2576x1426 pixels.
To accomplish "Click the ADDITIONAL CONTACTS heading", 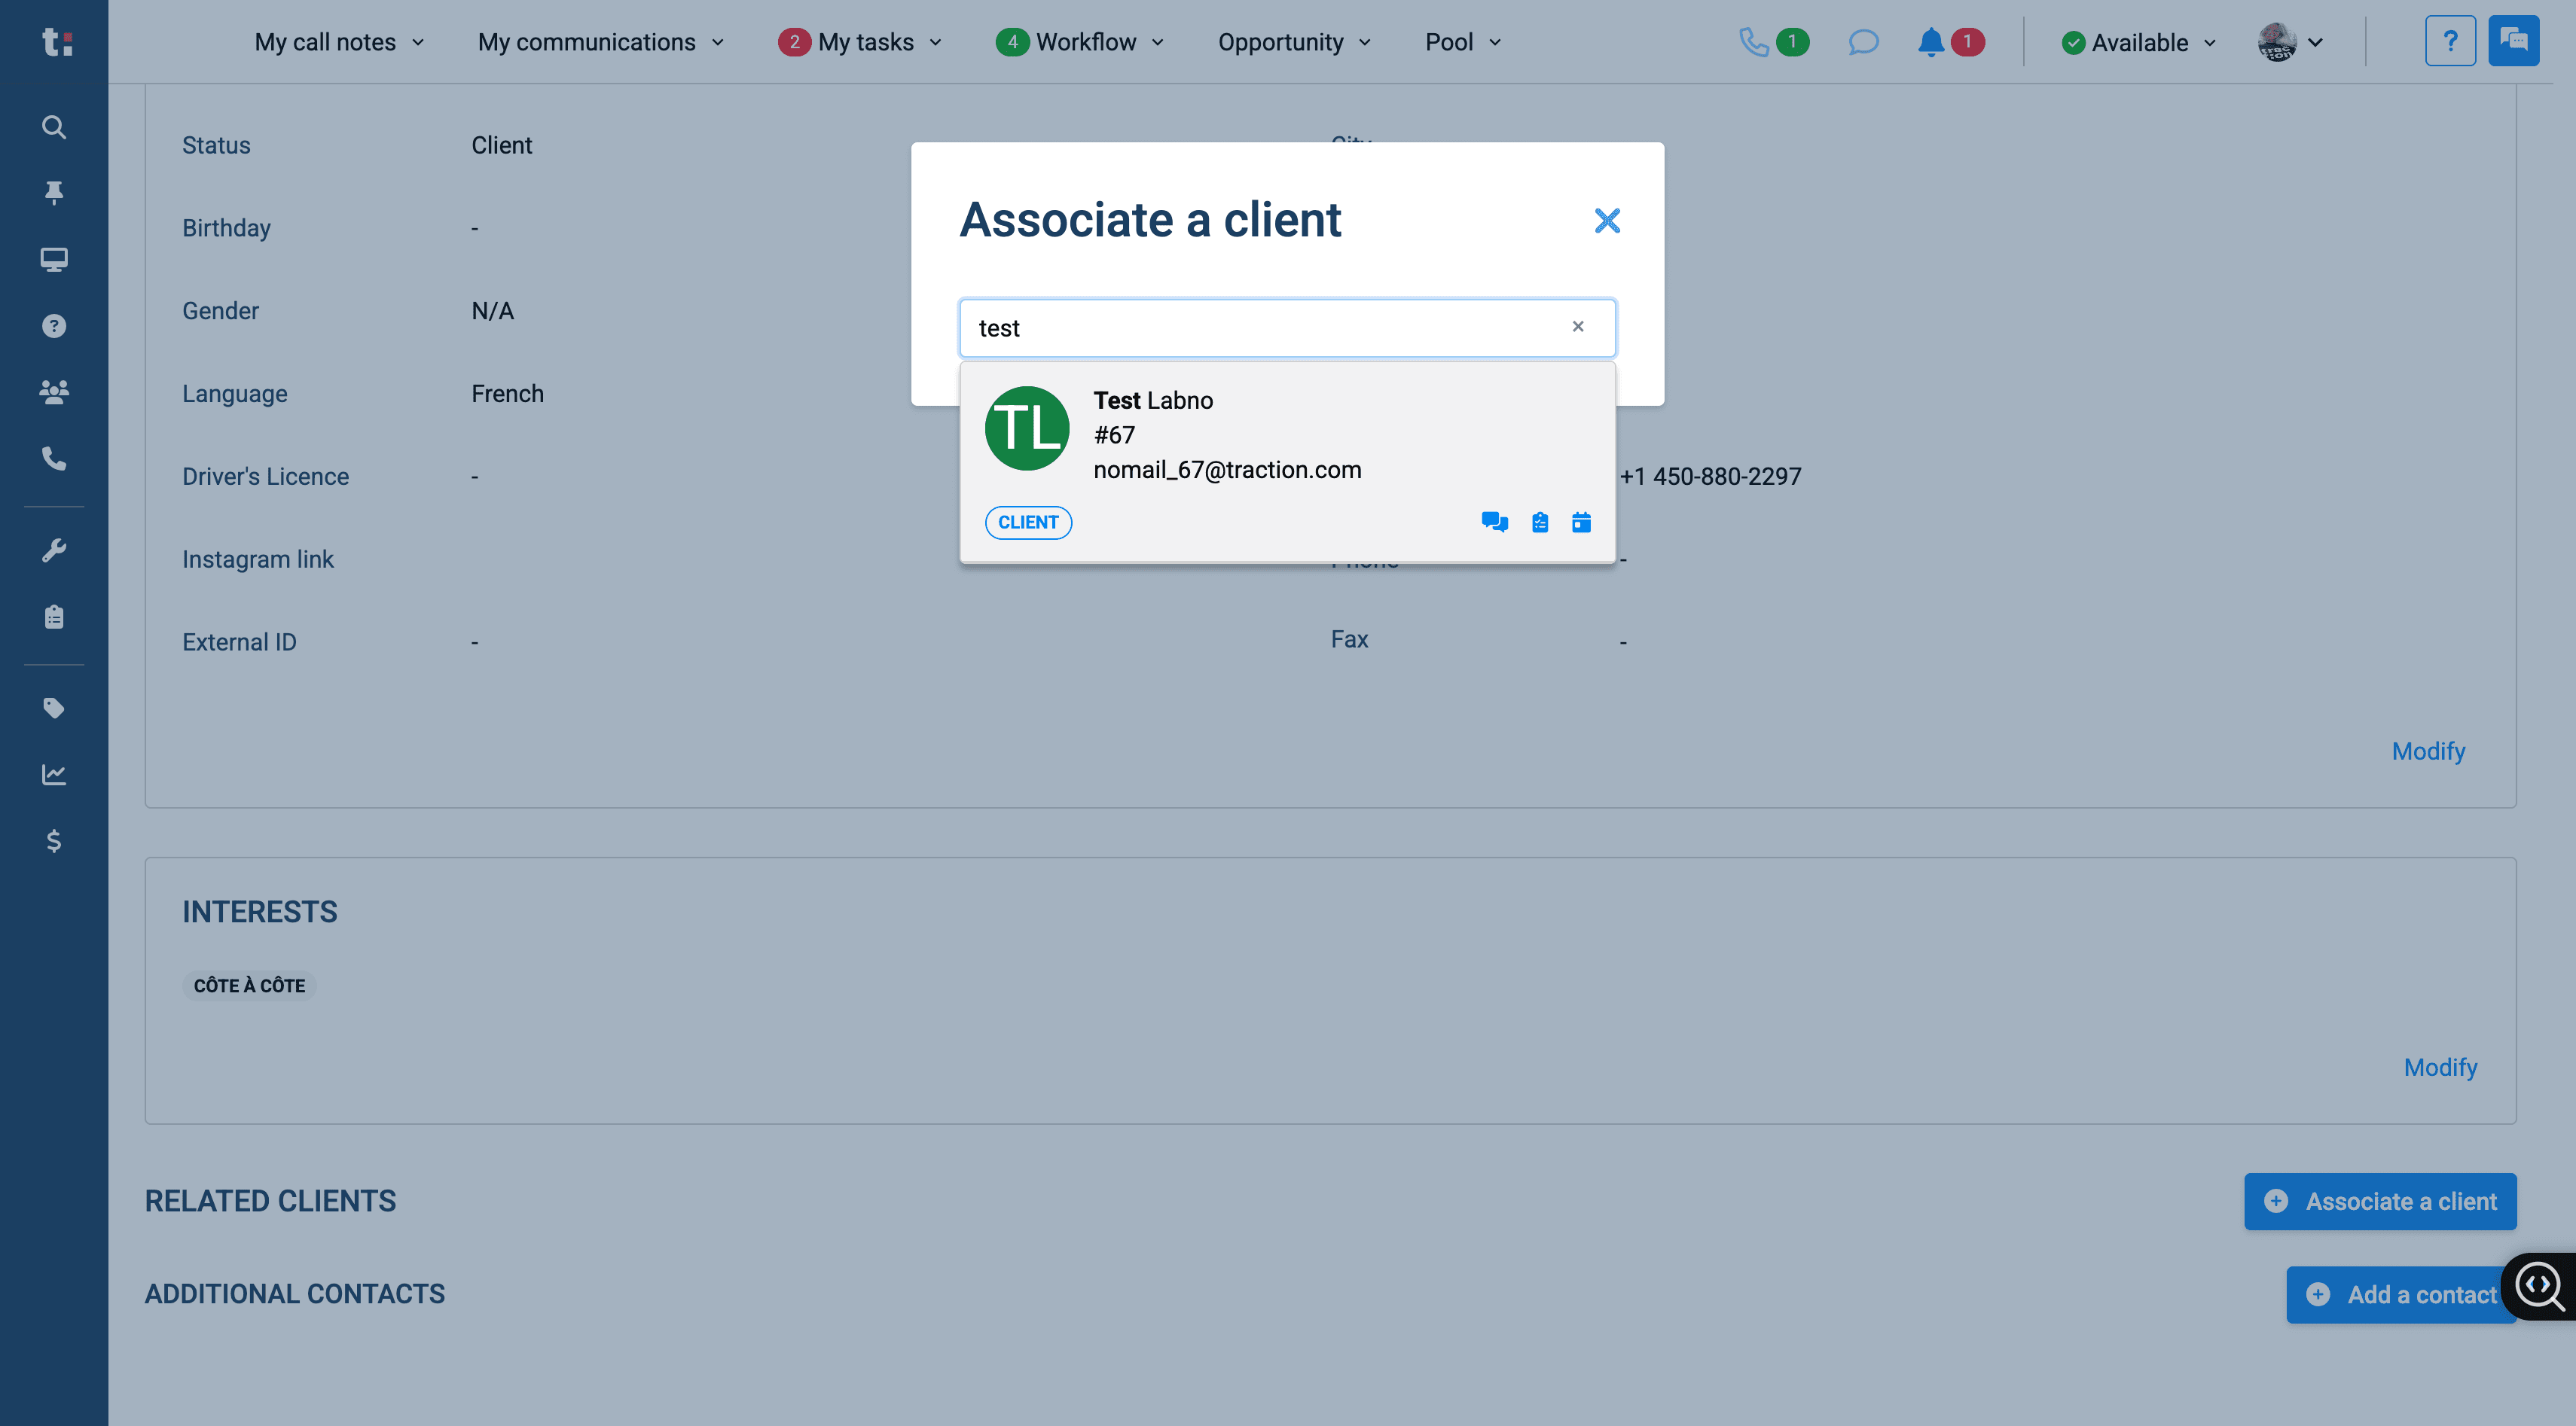I will [295, 1294].
